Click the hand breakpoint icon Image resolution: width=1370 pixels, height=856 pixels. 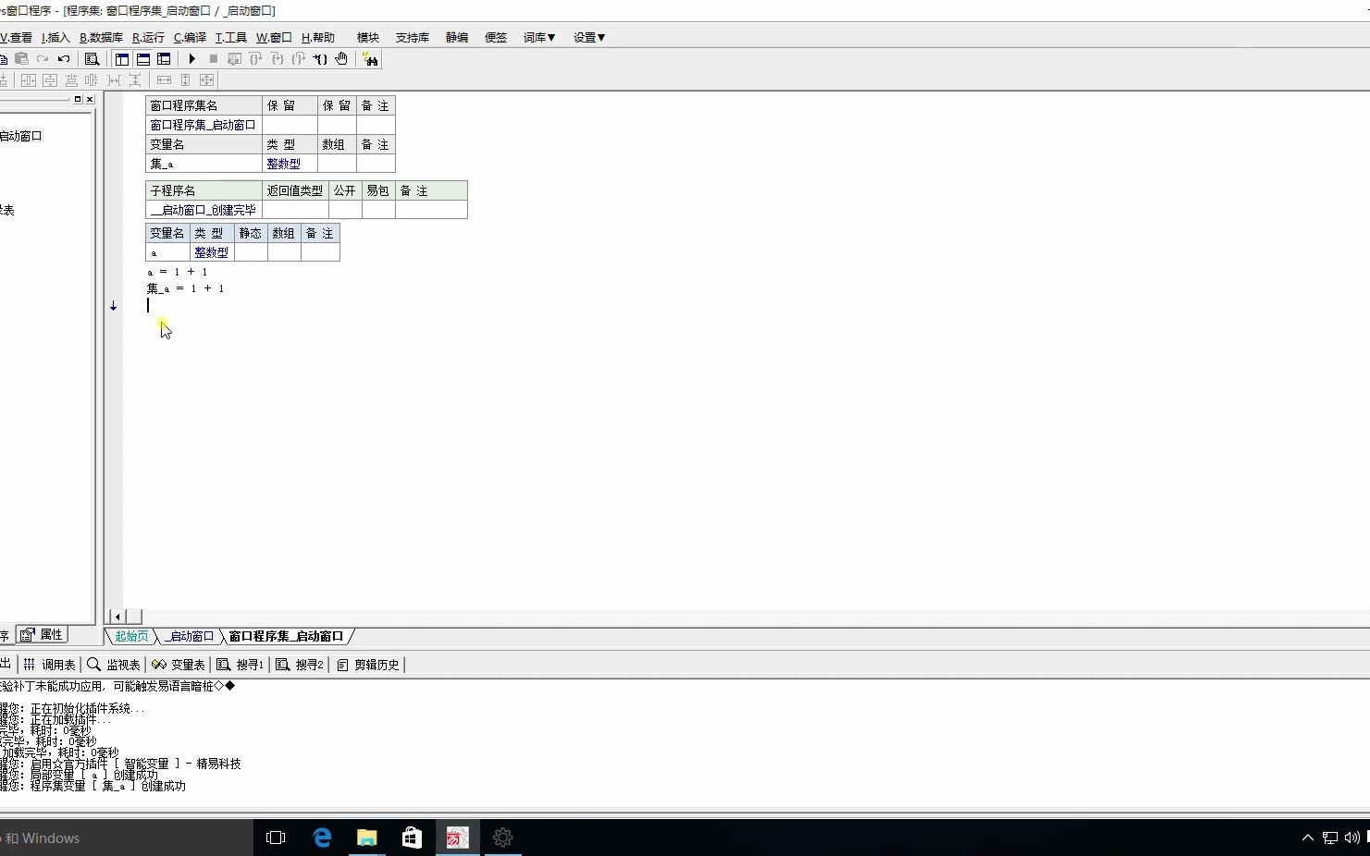[341, 59]
